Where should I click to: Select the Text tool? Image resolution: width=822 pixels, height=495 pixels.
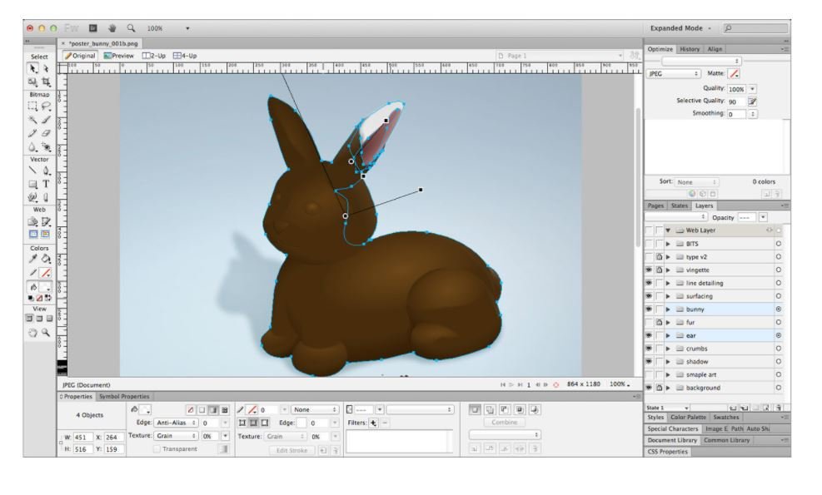(46, 185)
